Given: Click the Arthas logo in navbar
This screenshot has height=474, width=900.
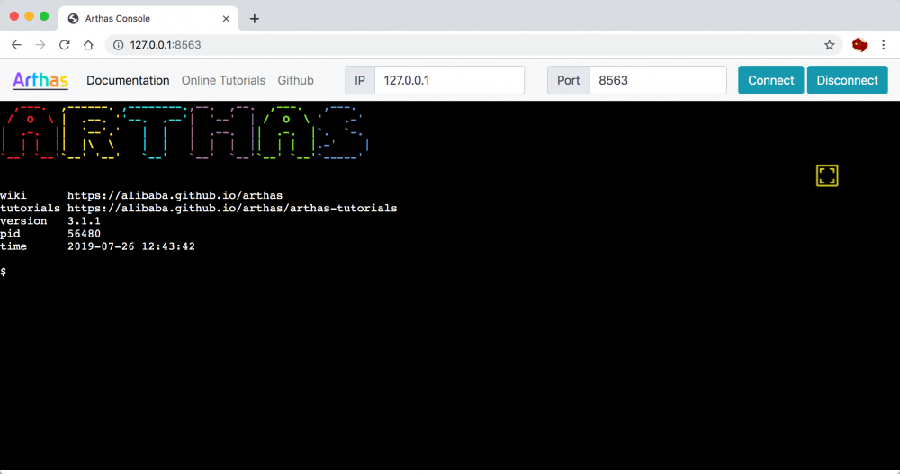Looking at the screenshot, I should coord(40,80).
